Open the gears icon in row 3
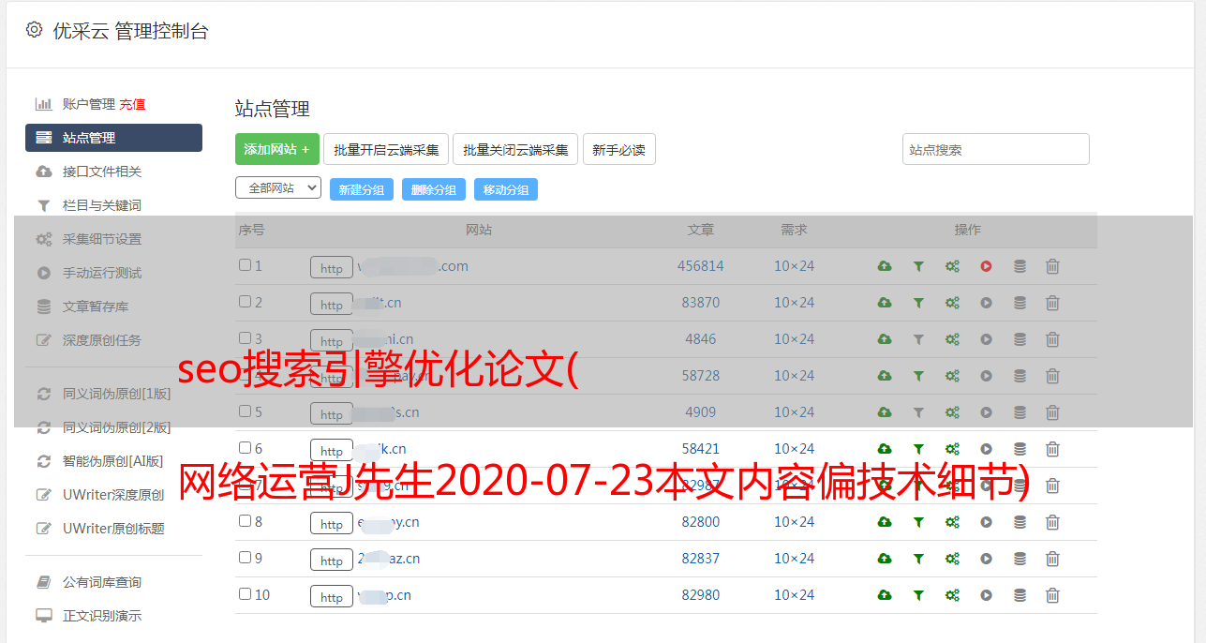1206x643 pixels. pyautogui.click(x=952, y=339)
